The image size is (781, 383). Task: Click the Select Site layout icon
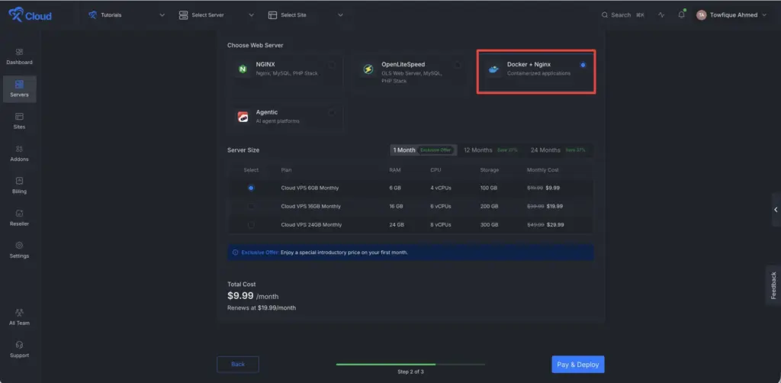[272, 15]
